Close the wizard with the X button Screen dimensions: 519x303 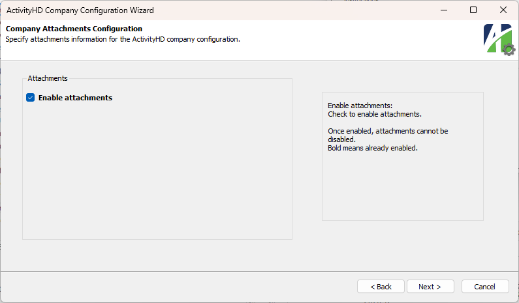tap(503, 10)
